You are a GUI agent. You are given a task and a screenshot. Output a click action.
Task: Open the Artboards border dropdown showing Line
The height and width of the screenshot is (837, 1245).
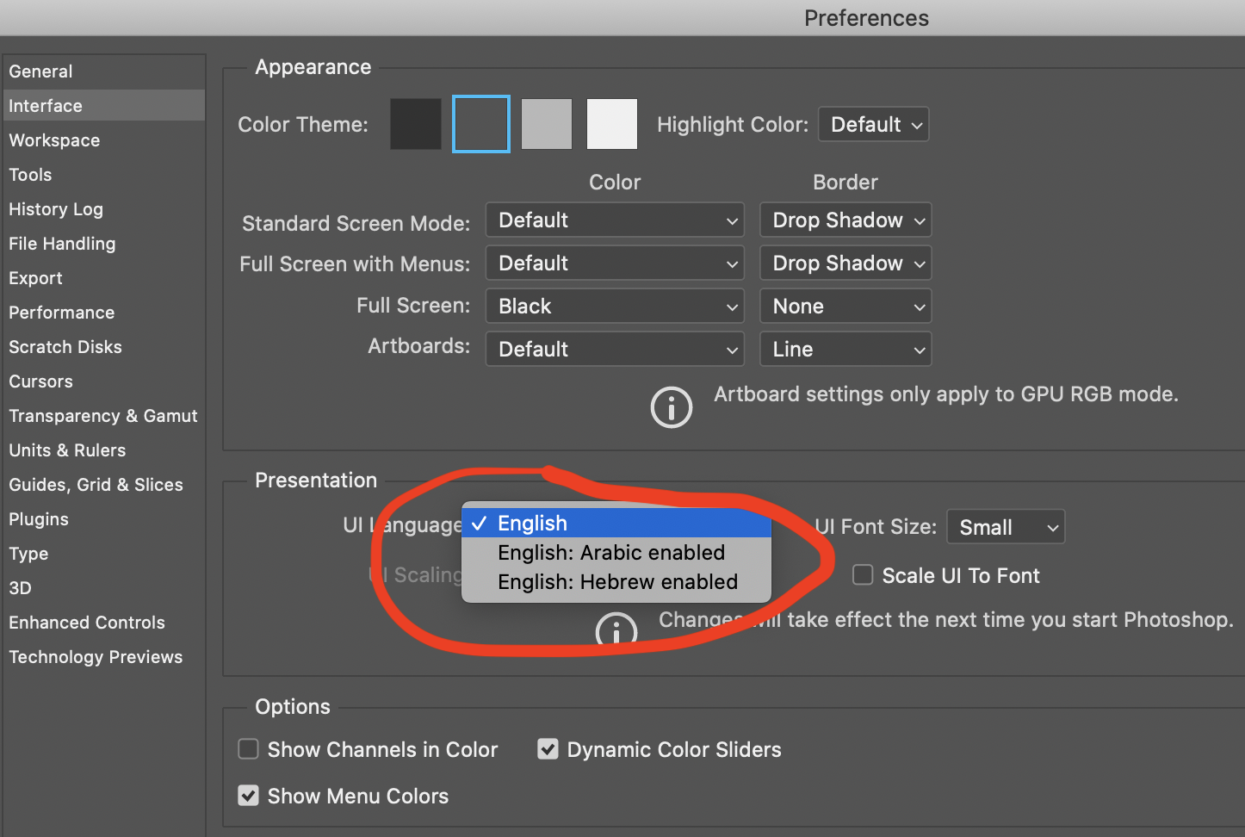(845, 349)
